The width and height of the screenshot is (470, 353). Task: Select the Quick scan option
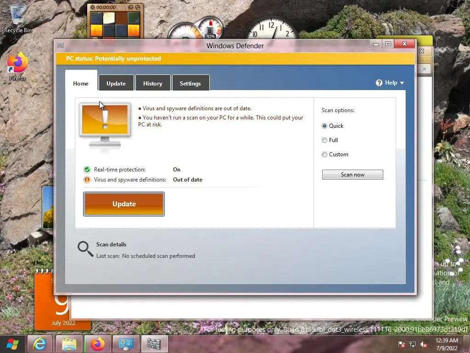[x=325, y=126]
